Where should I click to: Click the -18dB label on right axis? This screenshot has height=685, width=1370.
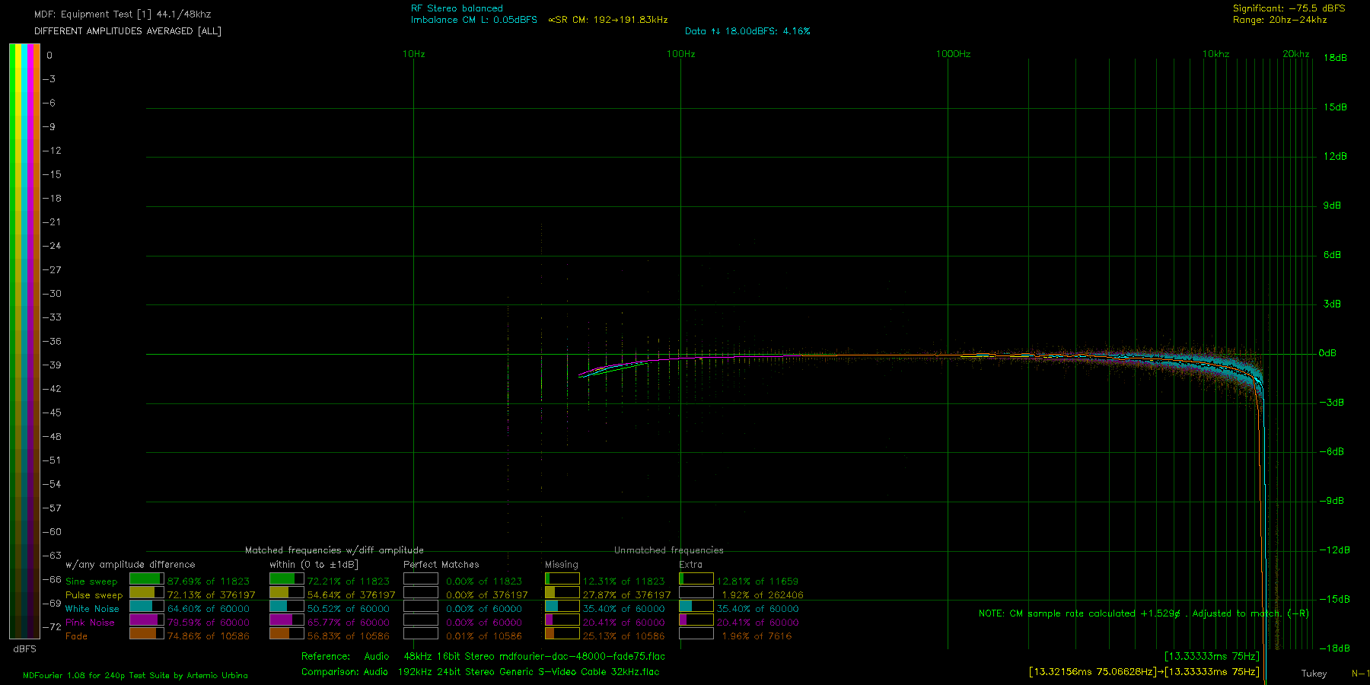(1335, 648)
